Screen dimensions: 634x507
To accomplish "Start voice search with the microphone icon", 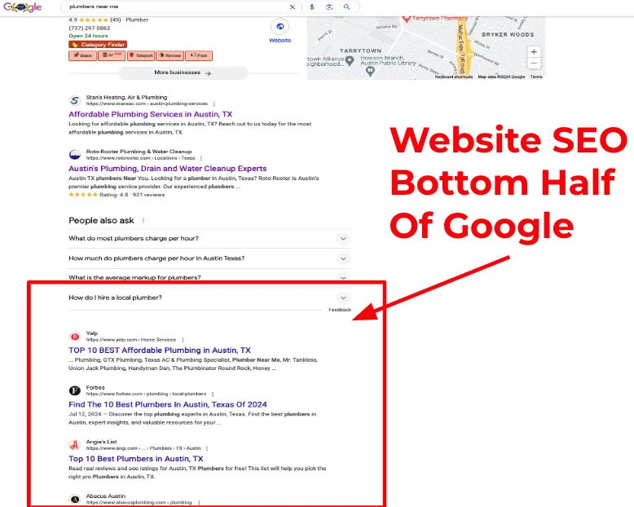I will pyautogui.click(x=312, y=7).
